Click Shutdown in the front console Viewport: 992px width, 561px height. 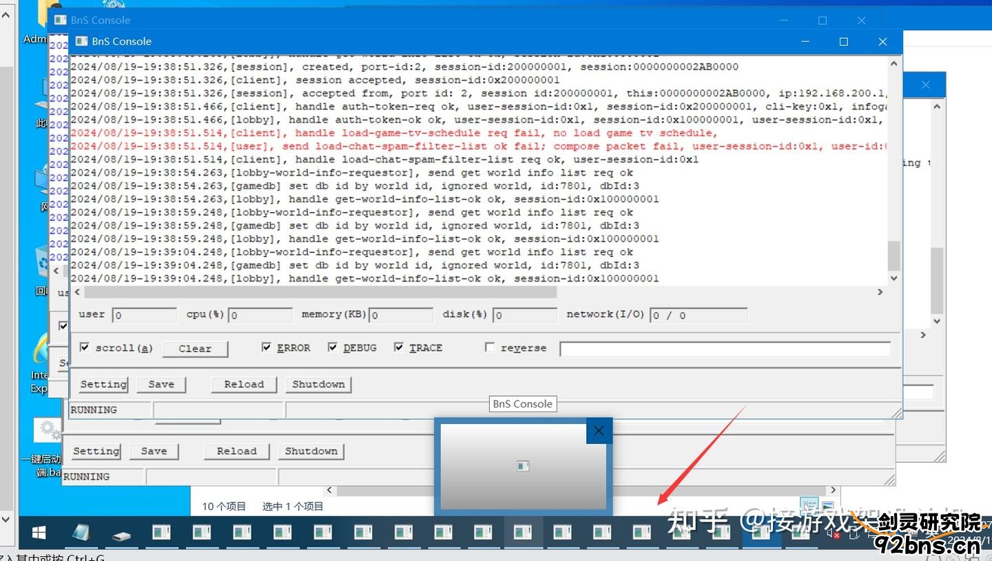[318, 384]
